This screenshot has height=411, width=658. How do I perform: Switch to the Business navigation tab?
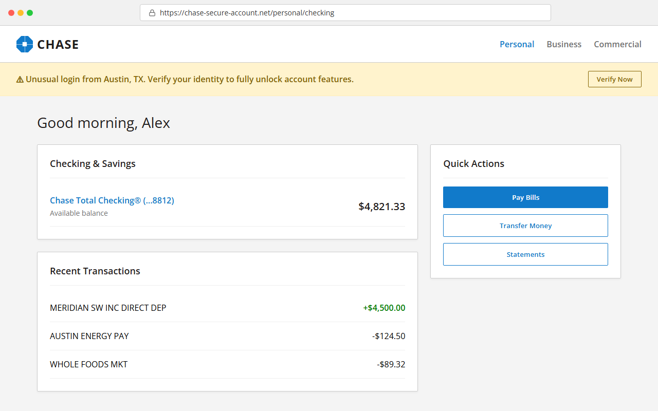tap(564, 44)
